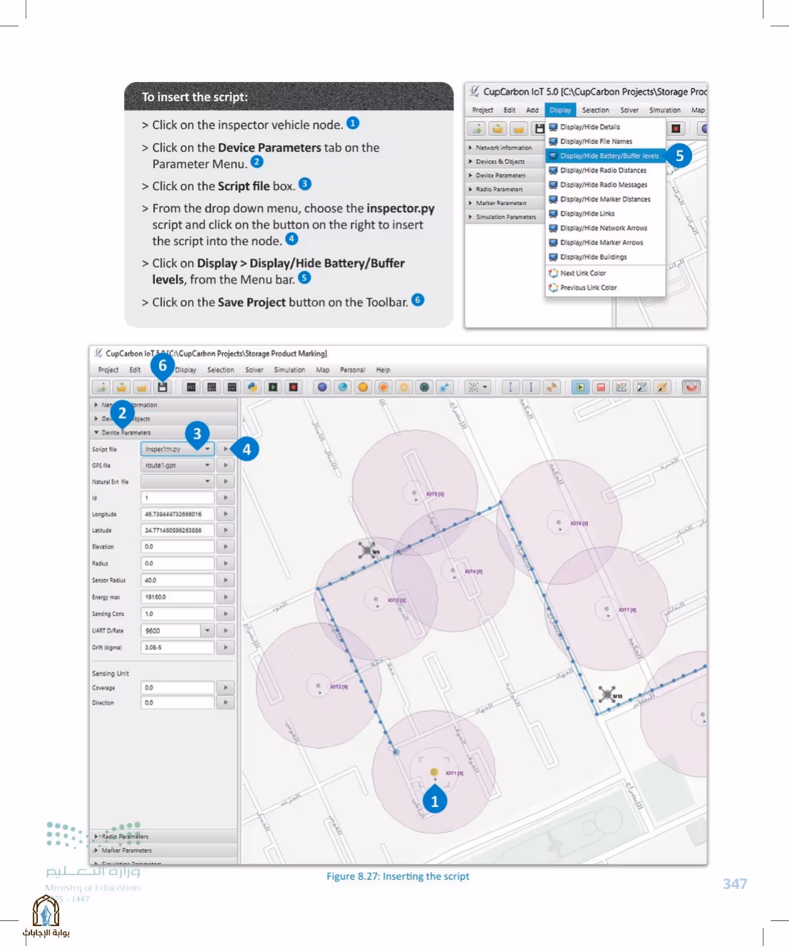Viewport: 789px width, 946px height.
Task: Click the red square icon in the right toolbar group
Action: coord(601,387)
